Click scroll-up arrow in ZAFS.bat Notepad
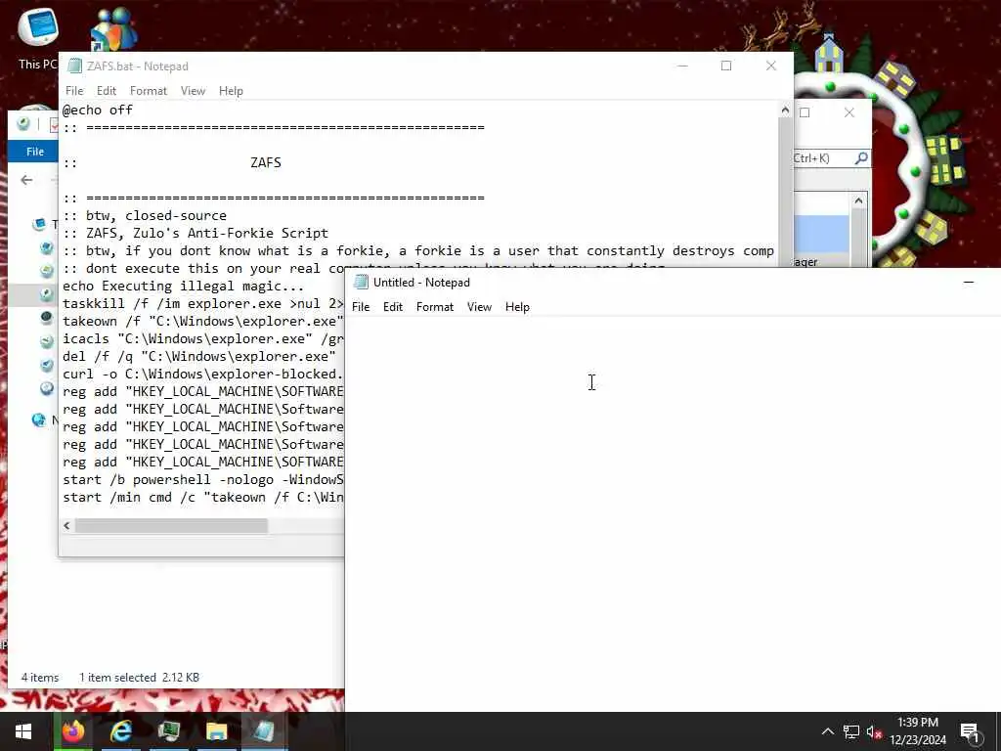Screen dimensions: 1001x751 tap(785, 110)
